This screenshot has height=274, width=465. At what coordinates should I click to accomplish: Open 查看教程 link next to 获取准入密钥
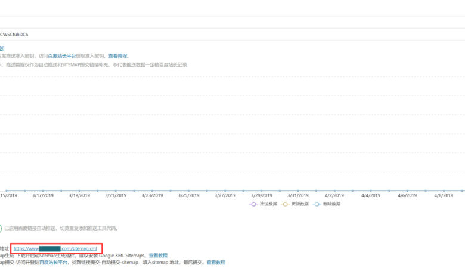tap(117, 55)
